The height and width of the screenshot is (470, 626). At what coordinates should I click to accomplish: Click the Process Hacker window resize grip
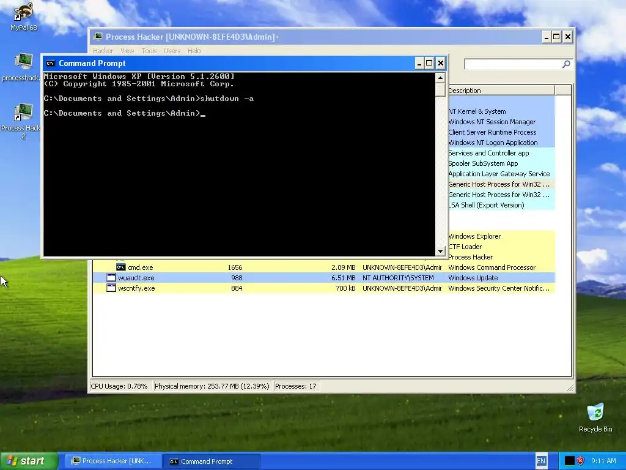pyautogui.click(x=570, y=387)
